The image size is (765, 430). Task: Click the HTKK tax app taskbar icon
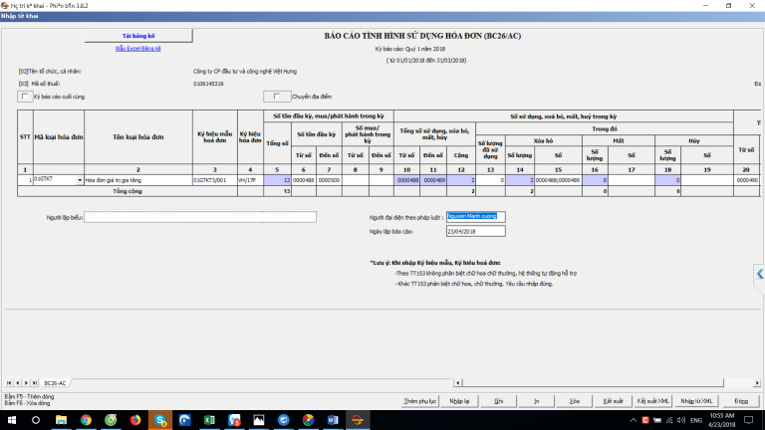tap(358, 420)
